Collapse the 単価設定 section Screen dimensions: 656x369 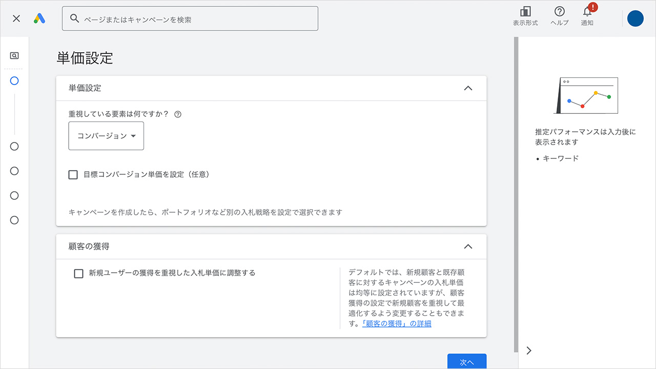pos(467,88)
